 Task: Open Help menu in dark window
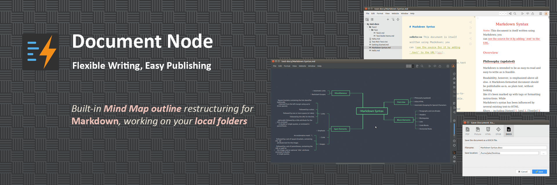coord(319,66)
